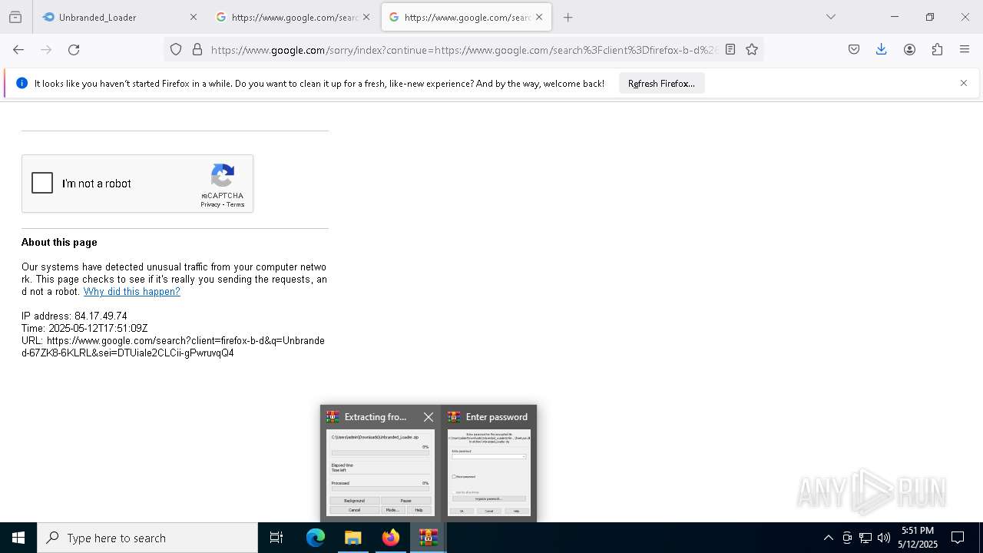
Task: Open network status tray icon
Action: point(866,538)
